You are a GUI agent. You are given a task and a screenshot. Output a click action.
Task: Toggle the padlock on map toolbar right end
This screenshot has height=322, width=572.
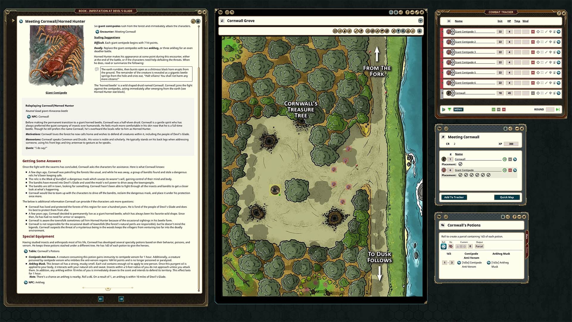coord(419,31)
